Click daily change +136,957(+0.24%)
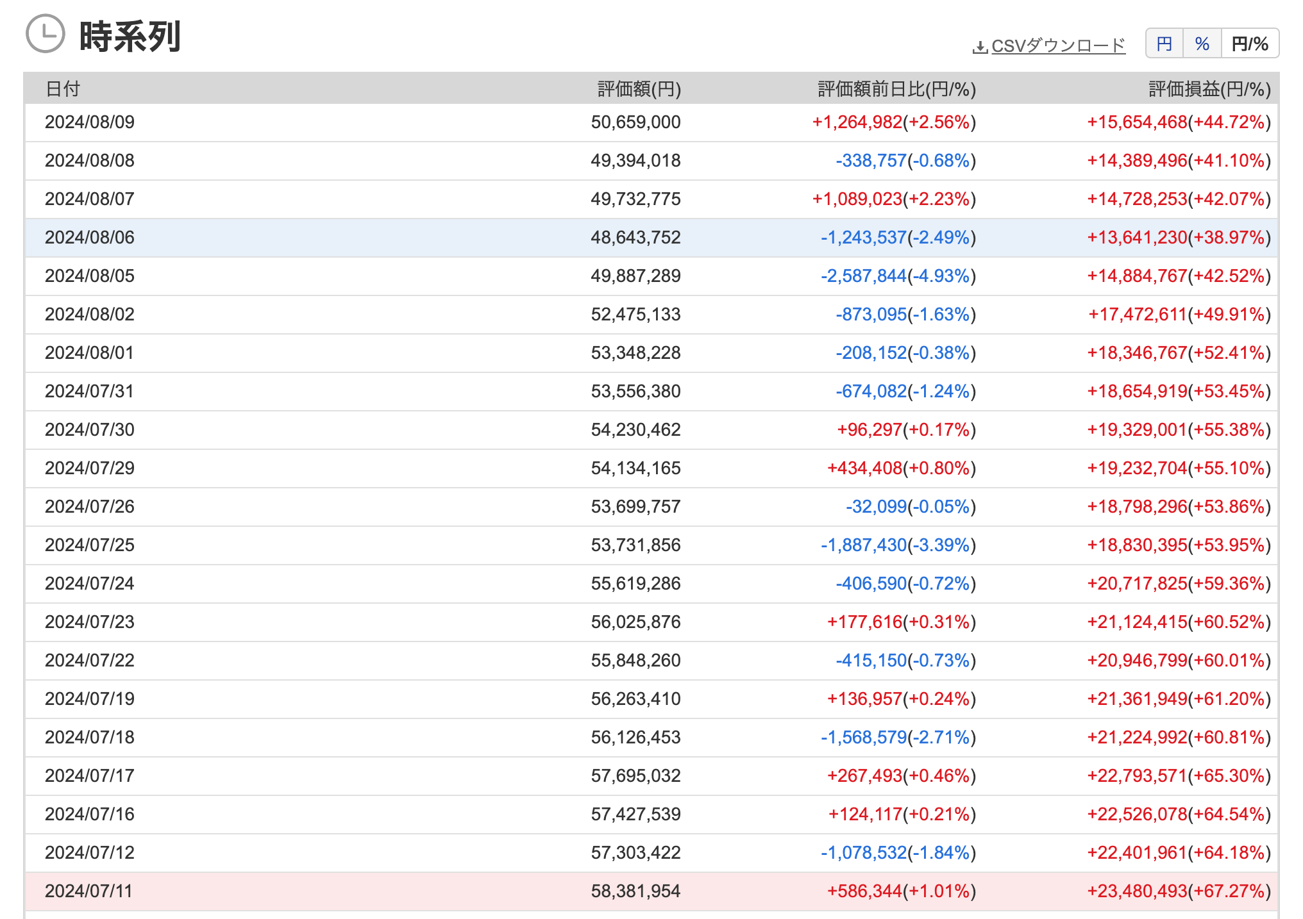This screenshot has width=1303, height=919. point(902,699)
